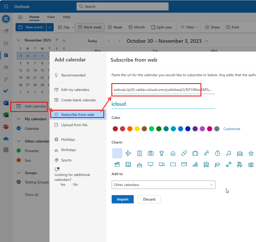Click the calendar URL input field
Viewport: 256px width, 242px height.
pyautogui.click(x=163, y=90)
